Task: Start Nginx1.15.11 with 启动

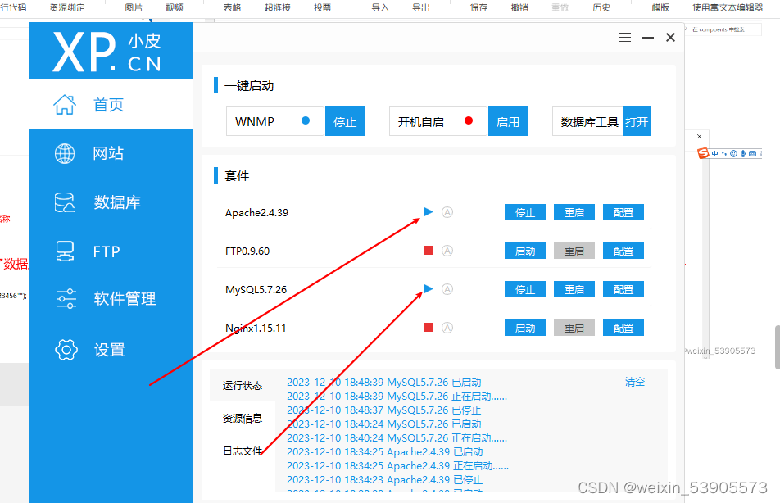Action: tap(525, 328)
